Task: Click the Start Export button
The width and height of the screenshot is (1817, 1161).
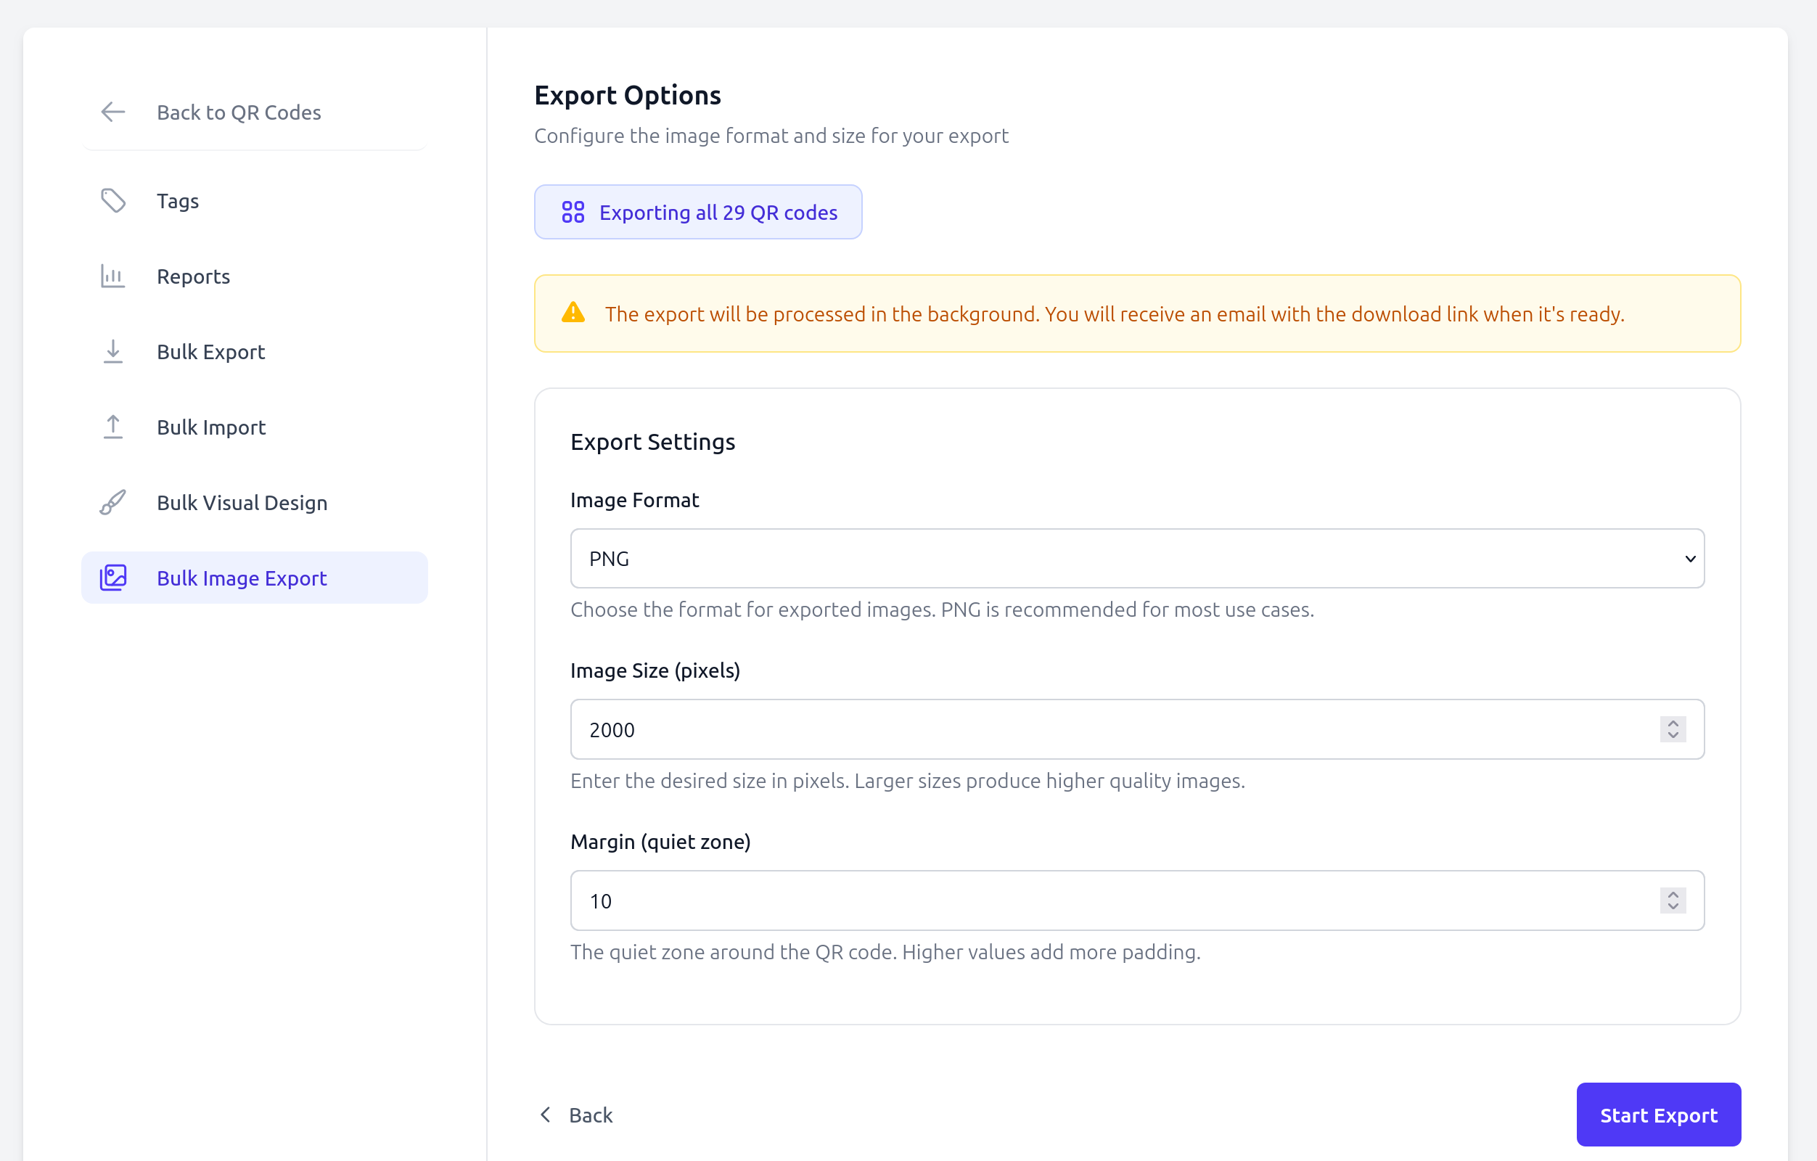Action: (1658, 1115)
